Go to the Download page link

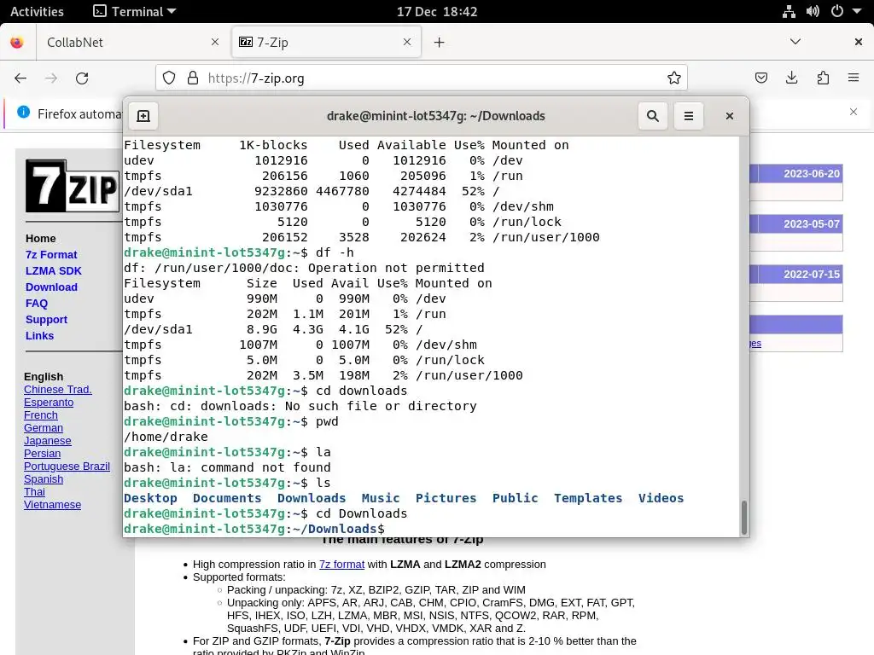(x=51, y=287)
